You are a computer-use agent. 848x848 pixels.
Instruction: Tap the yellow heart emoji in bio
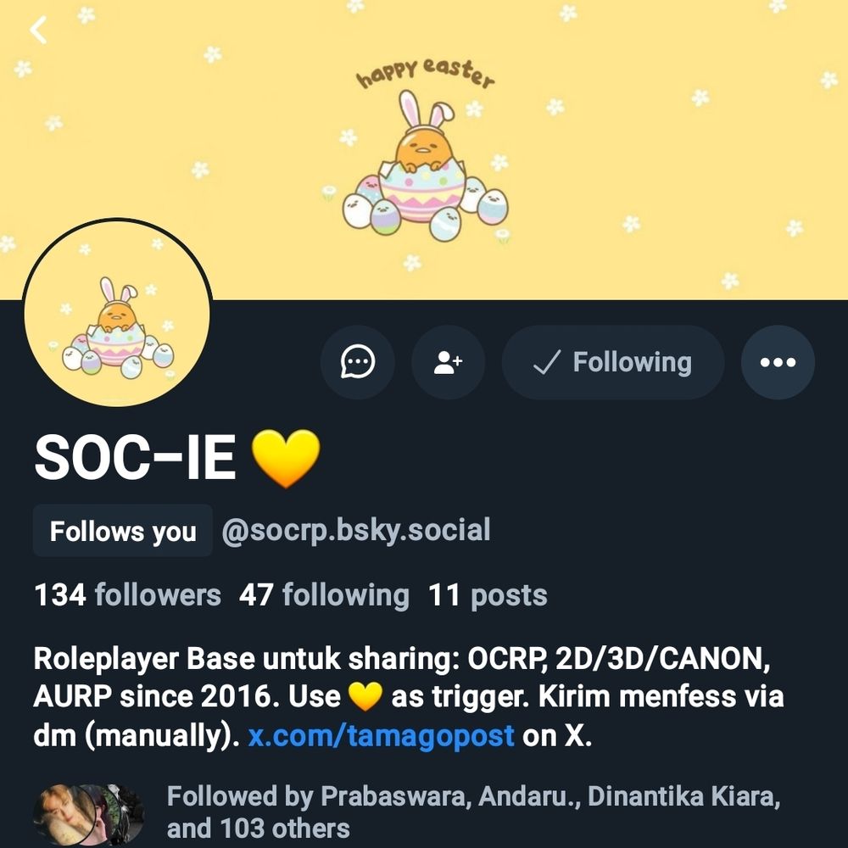365,696
